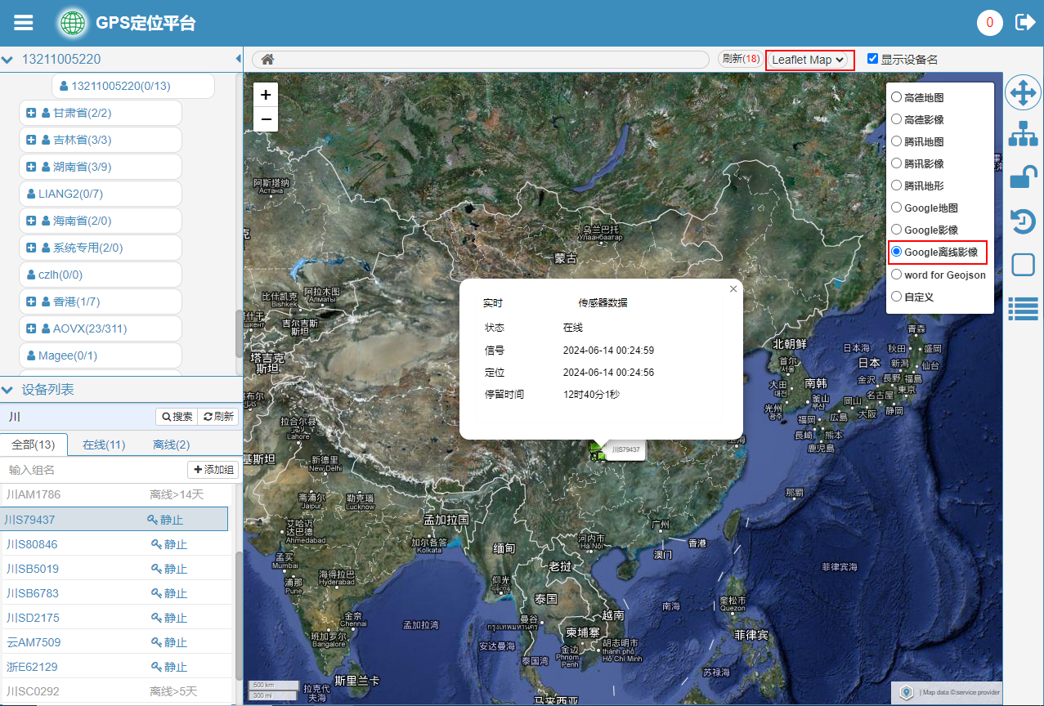Screen dimensions: 1044x706
Task: Select the 高德地图 radio option
Action: [x=897, y=97]
